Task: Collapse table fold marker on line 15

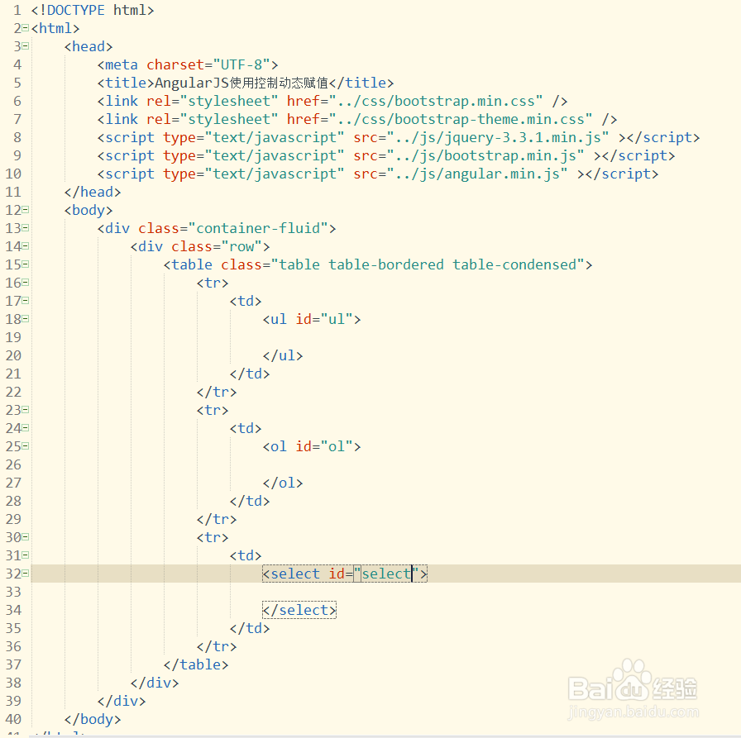Action: (x=26, y=264)
